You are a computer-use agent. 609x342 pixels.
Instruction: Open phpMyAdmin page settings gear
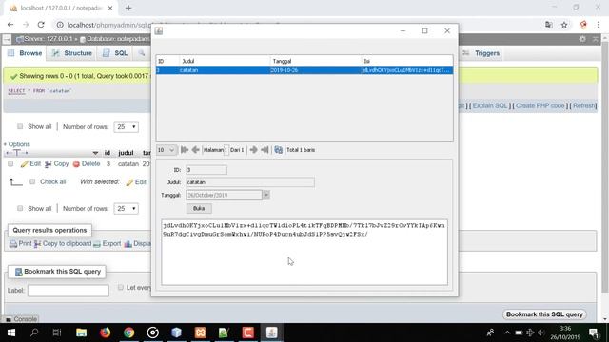(582, 39)
